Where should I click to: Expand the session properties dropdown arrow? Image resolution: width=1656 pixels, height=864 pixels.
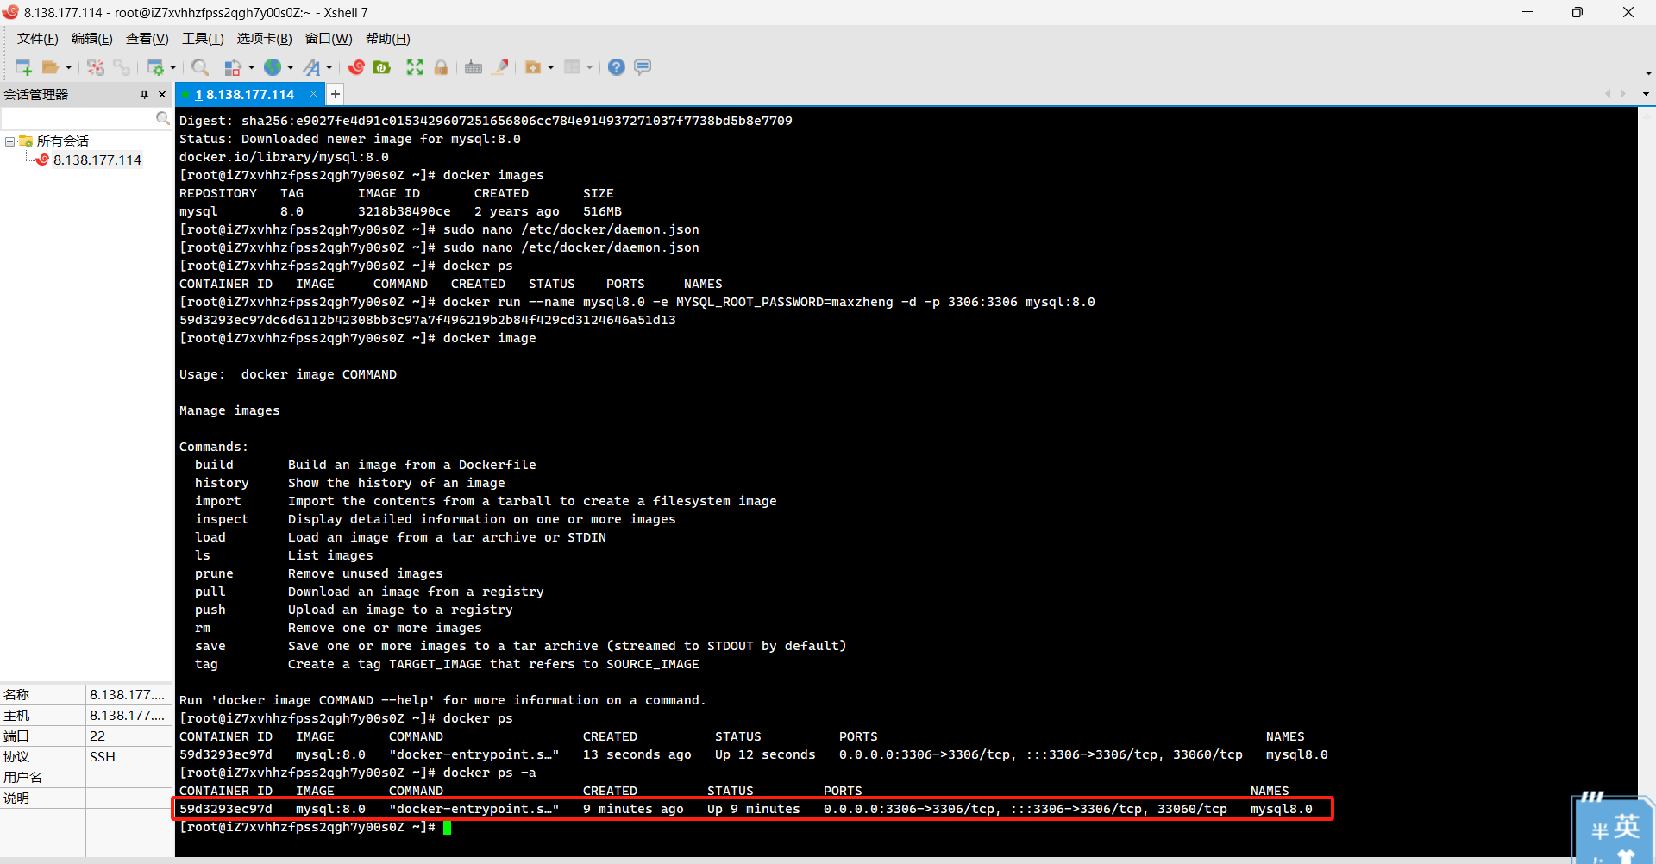pos(173,67)
